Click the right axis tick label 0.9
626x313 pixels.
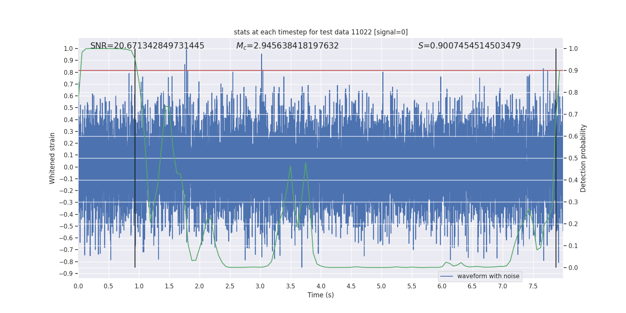(573, 71)
